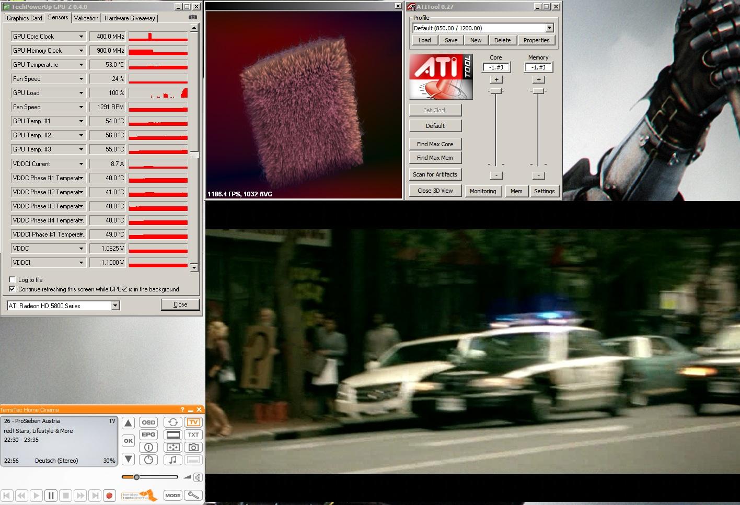The height and width of the screenshot is (505, 740).
Task: Skip to next with the last transport button
Action: [x=95, y=495]
